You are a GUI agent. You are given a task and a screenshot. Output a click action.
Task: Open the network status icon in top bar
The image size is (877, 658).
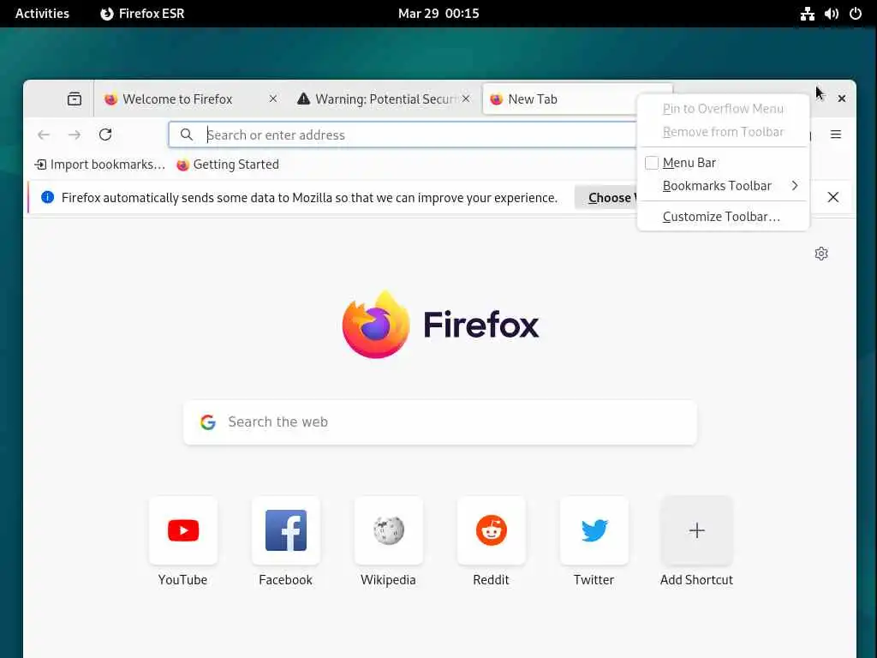(807, 14)
